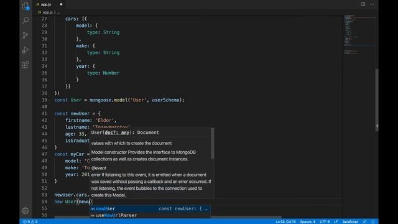
Task: Click 'userSchema' on line 39
Action: [x=165, y=100]
